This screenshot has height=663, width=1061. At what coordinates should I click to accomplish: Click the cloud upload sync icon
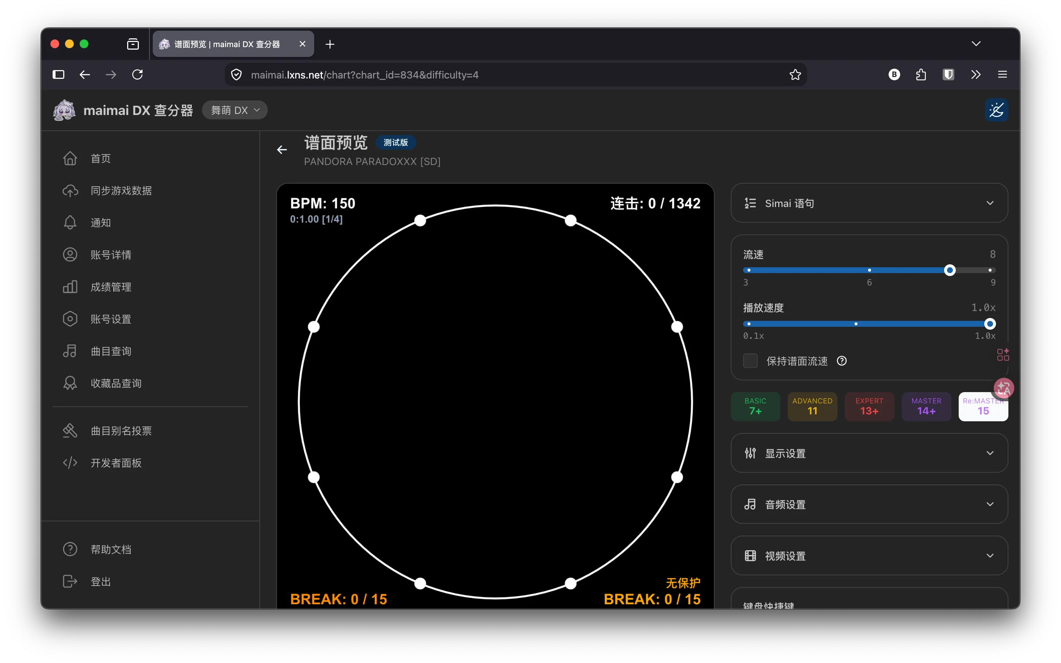tap(70, 191)
